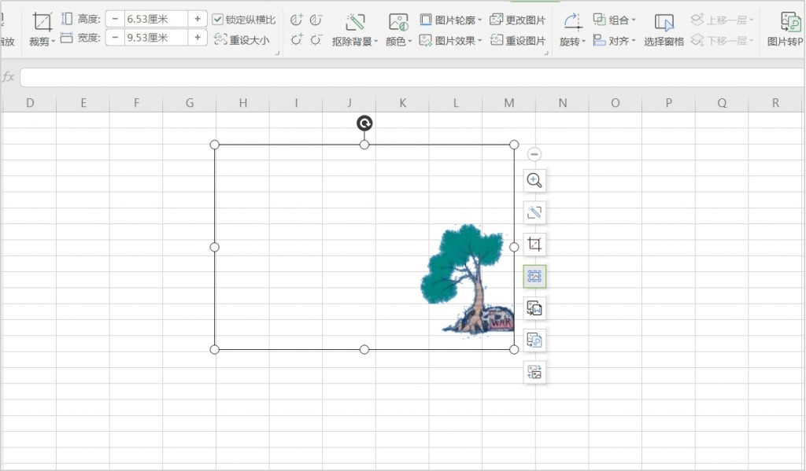Click the magnifier preview icon beside image
Screen dimensions: 806x471
[x=534, y=180]
